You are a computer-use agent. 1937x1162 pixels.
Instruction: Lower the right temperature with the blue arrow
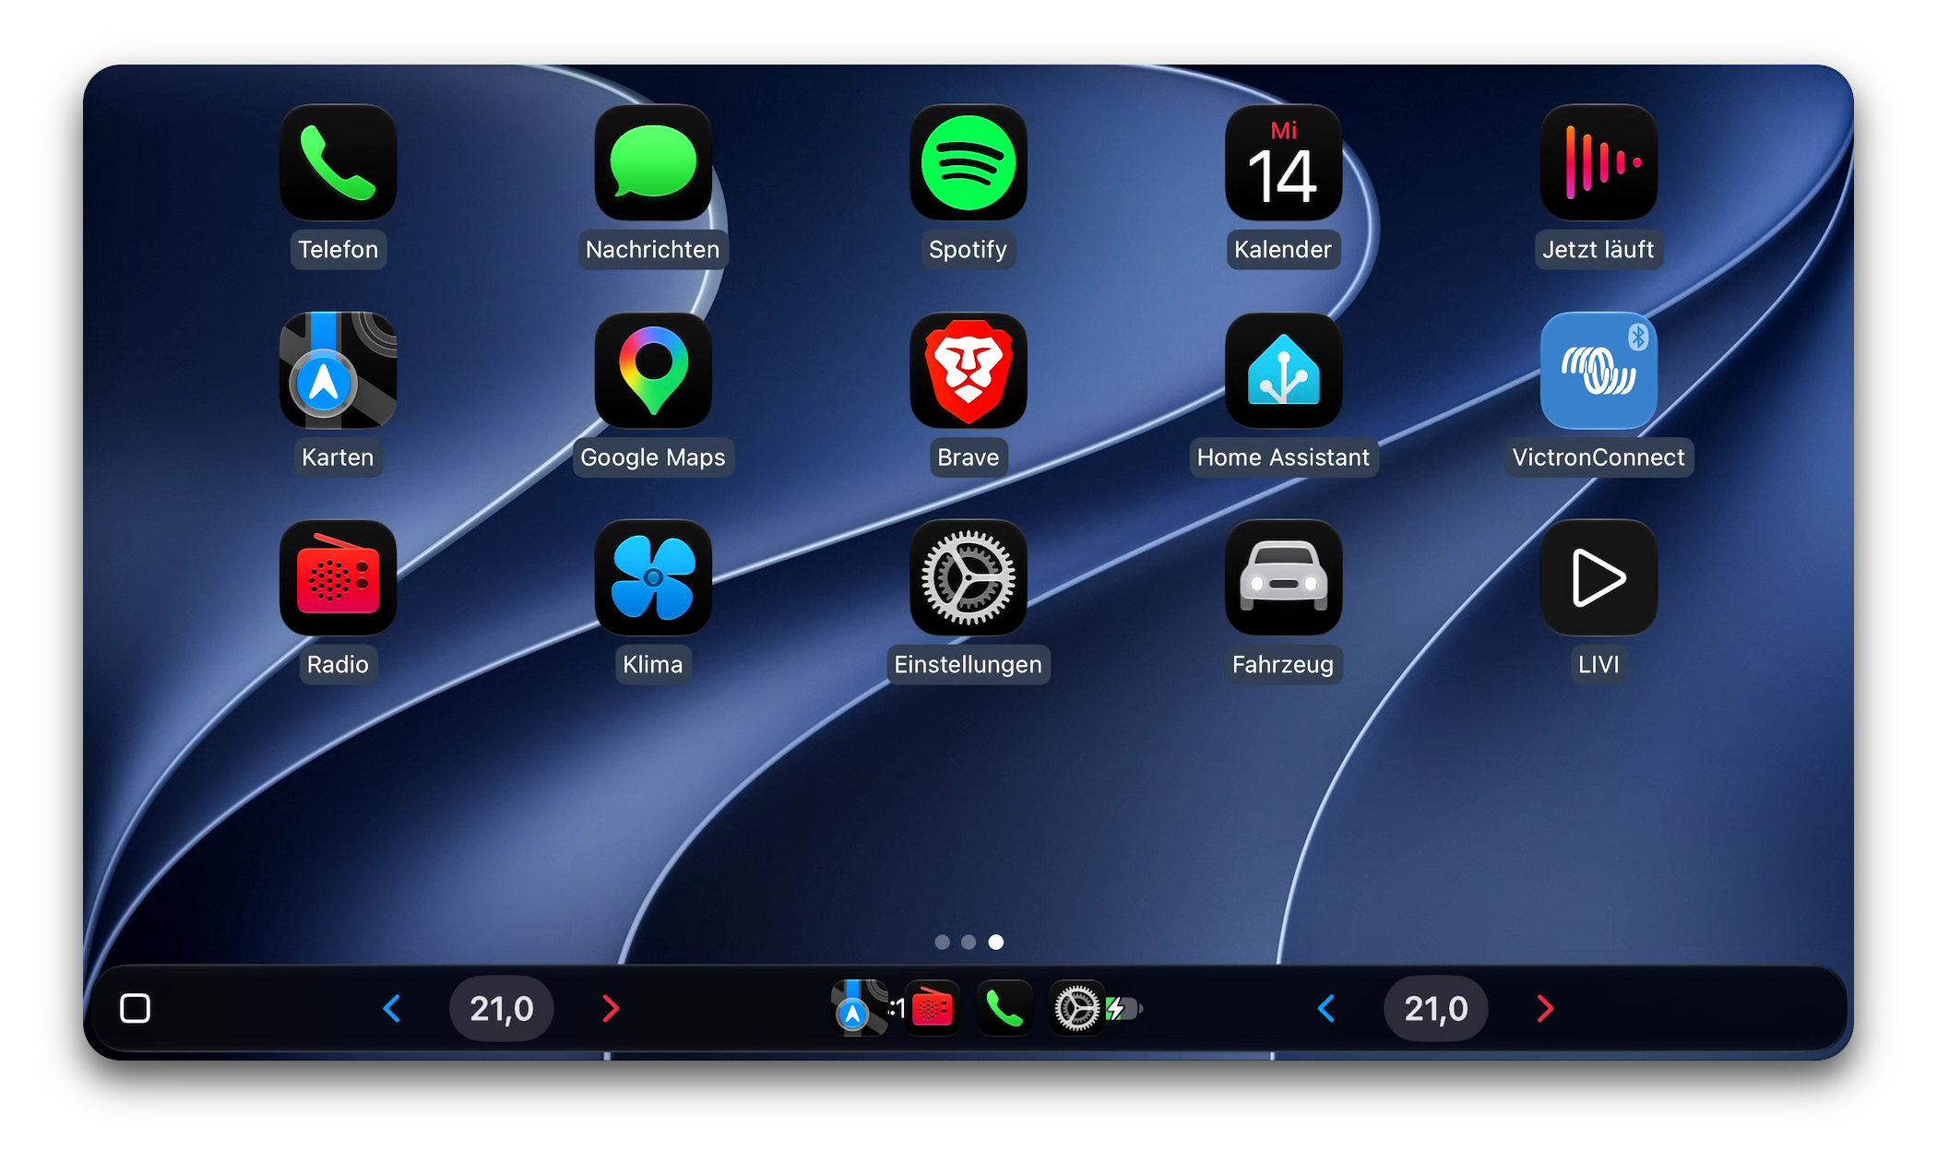coord(1326,1009)
